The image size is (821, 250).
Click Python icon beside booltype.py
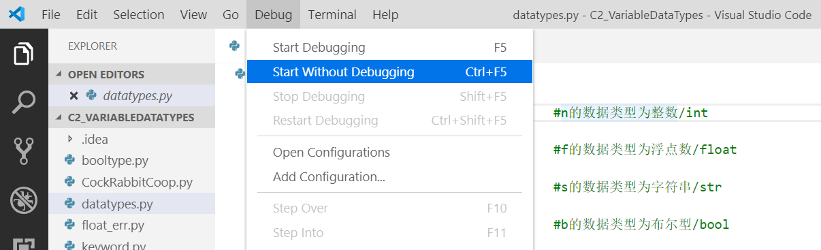[69, 161]
